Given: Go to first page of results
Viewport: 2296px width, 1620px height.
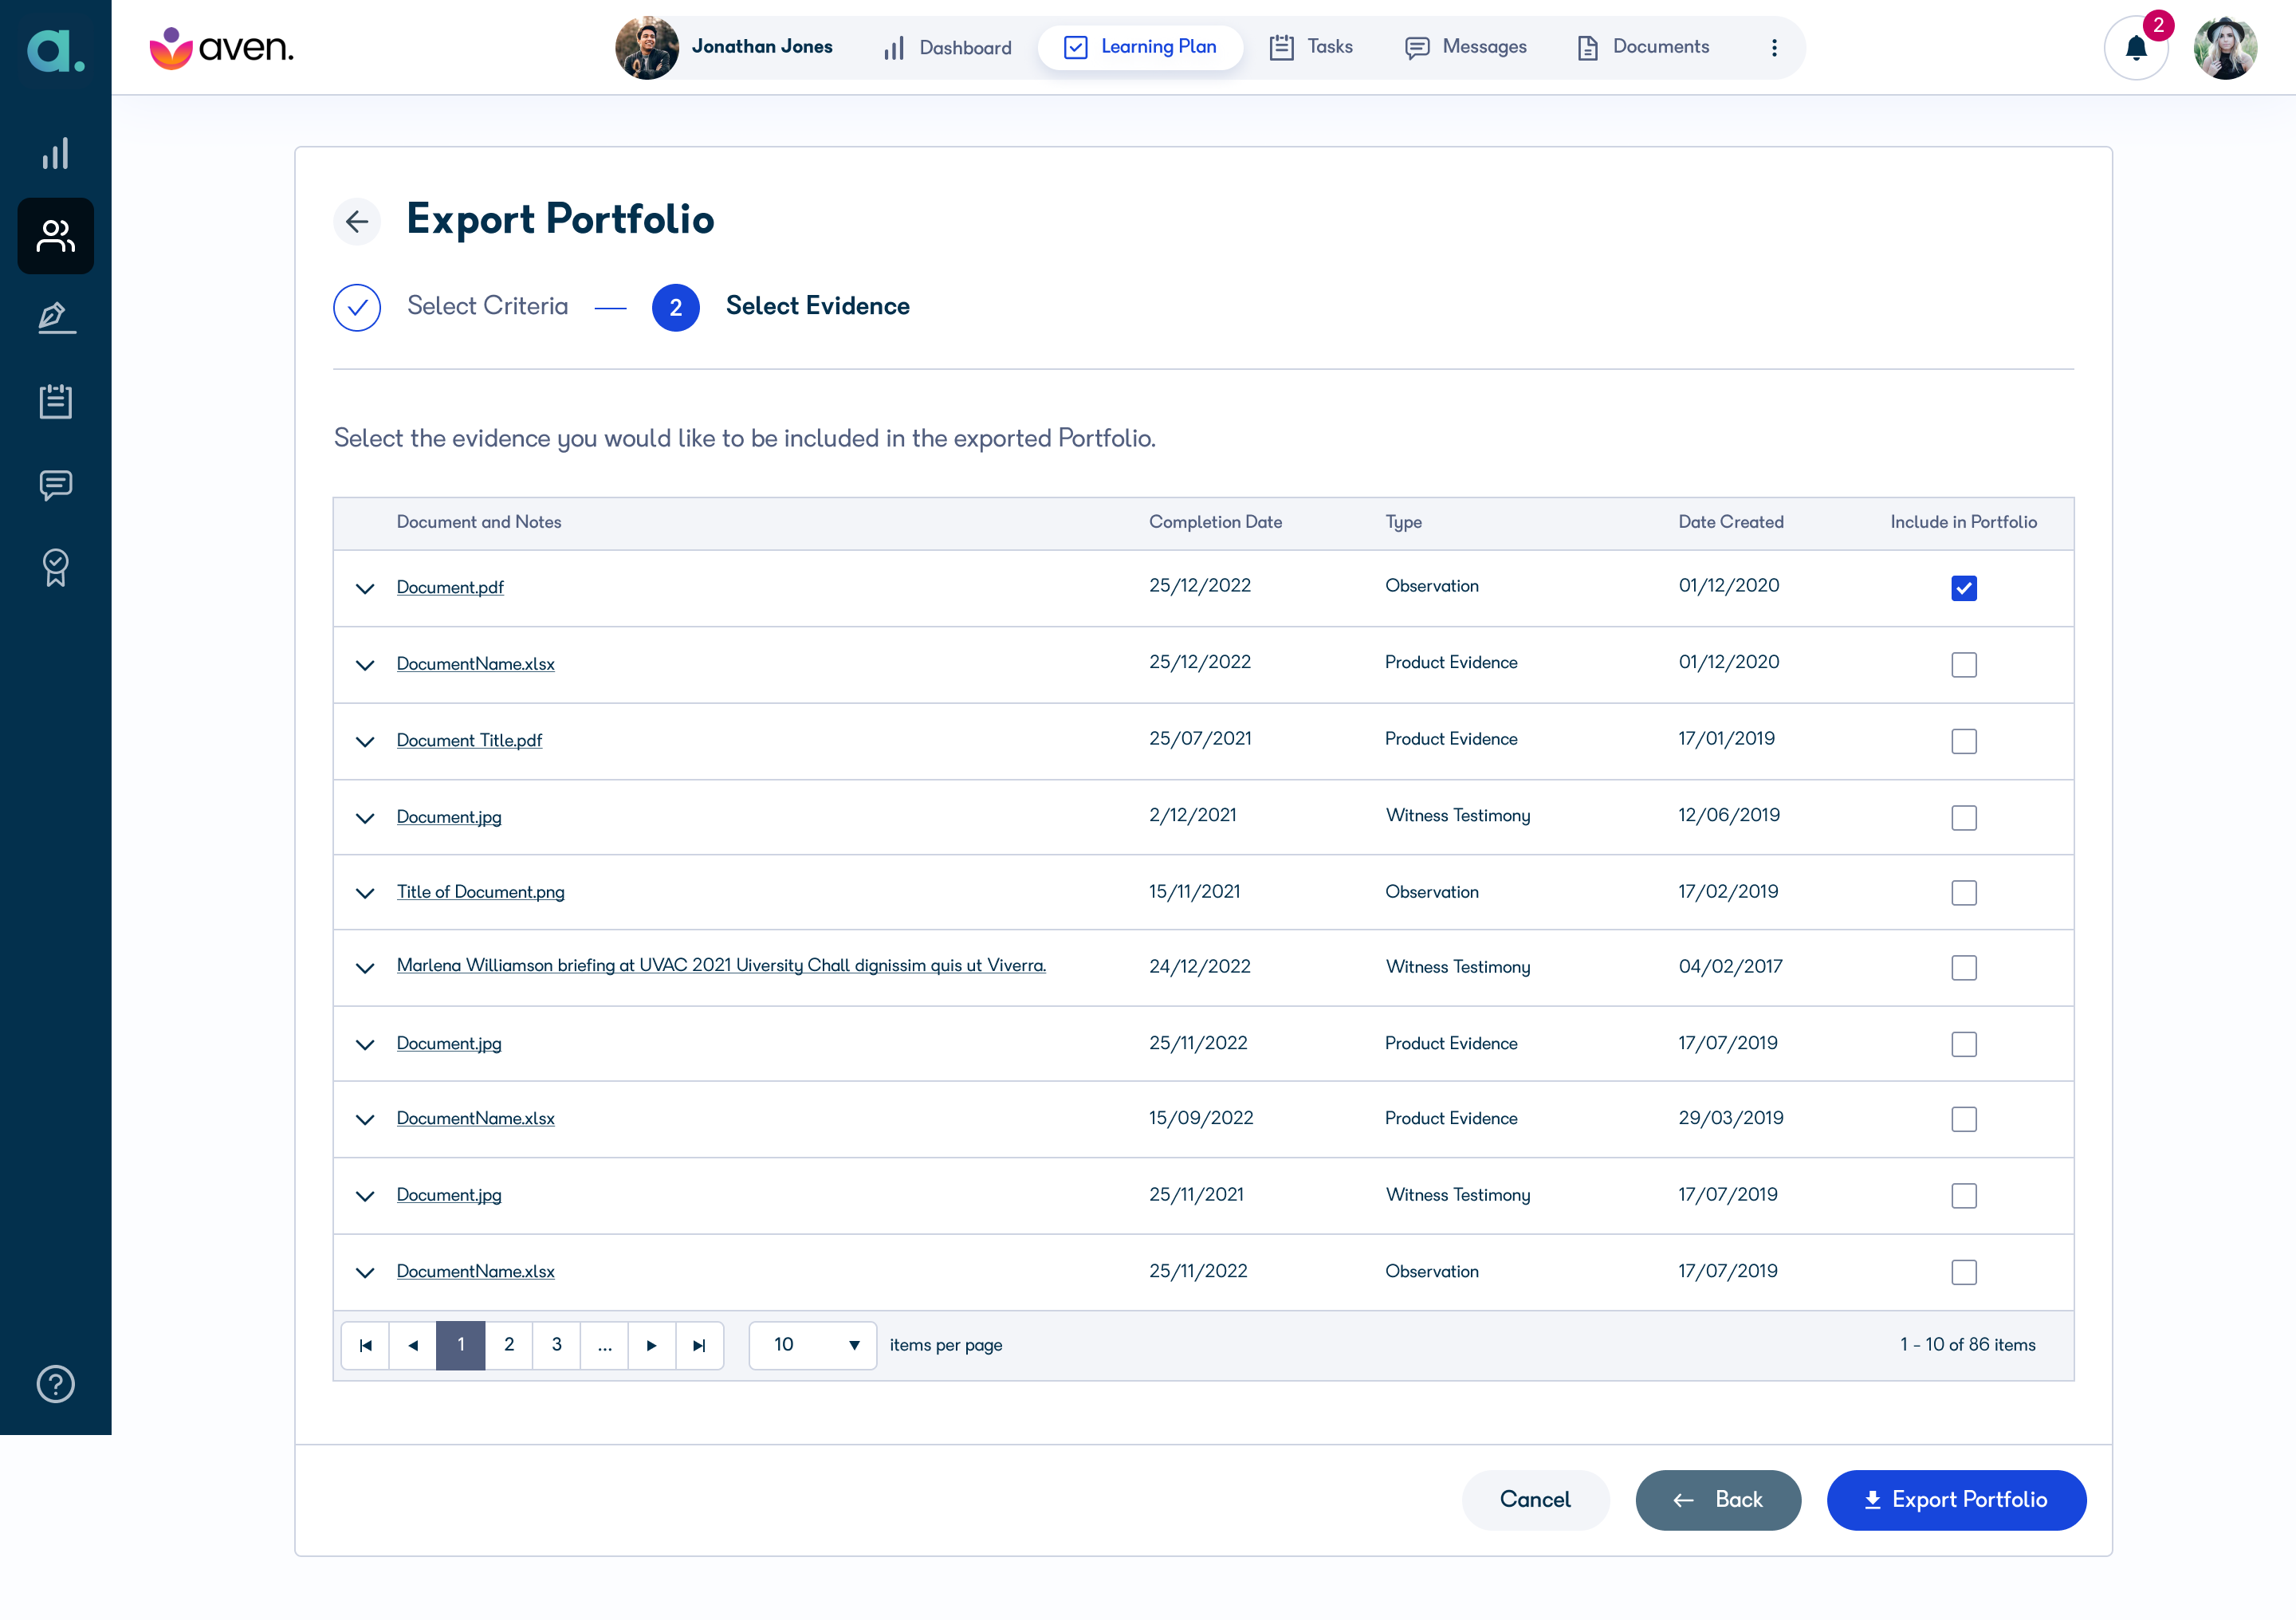Looking at the screenshot, I should click(366, 1345).
